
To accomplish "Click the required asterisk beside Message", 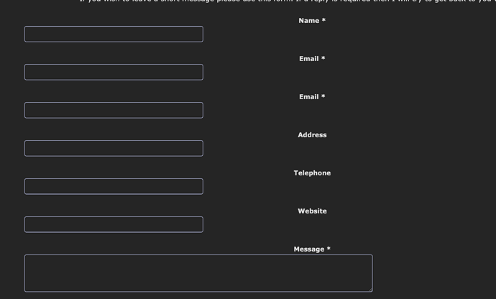I will [x=329, y=249].
